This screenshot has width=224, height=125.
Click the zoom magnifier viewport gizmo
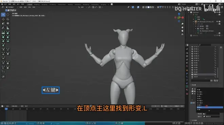pyautogui.click(x=182, y=24)
